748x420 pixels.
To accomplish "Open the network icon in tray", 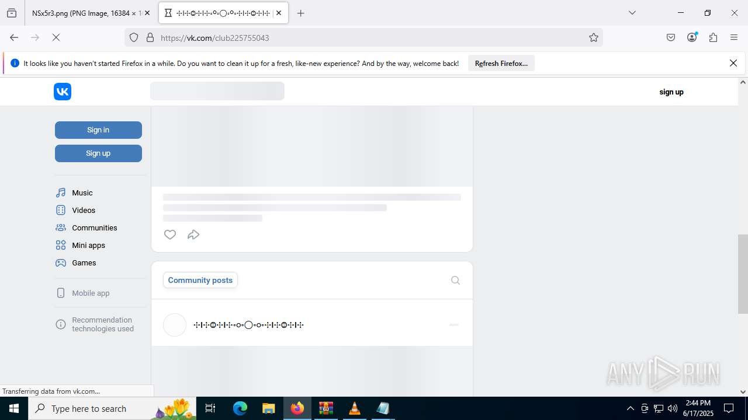I will (659, 408).
